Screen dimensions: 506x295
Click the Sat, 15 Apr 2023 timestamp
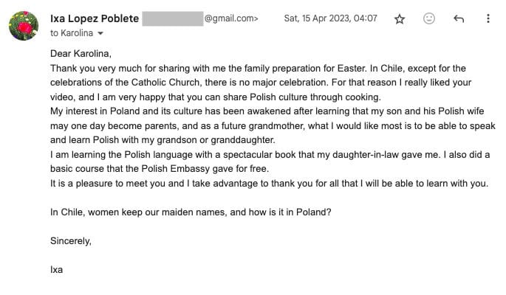330,18
